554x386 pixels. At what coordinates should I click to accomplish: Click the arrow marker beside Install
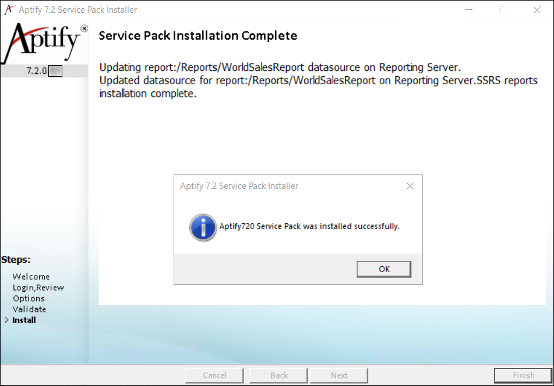(6, 320)
